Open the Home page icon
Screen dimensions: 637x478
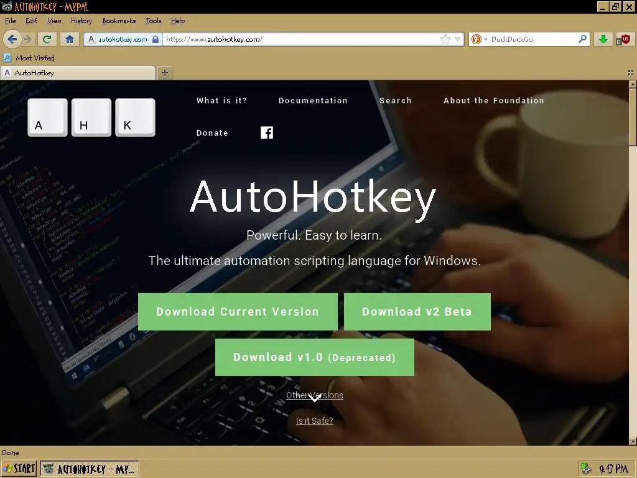(x=70, y=39)
